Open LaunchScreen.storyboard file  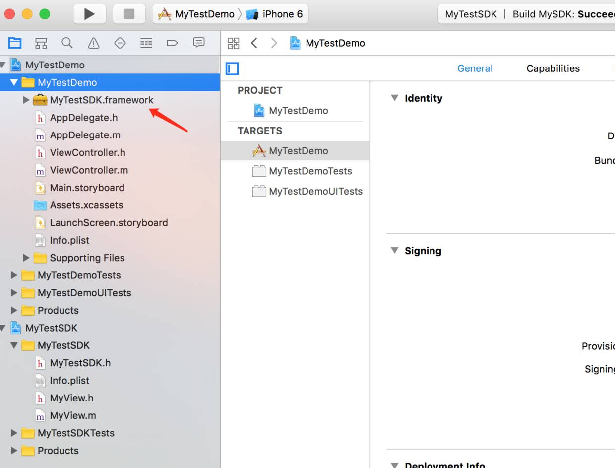pyautogui.click(x=109, y=223)
